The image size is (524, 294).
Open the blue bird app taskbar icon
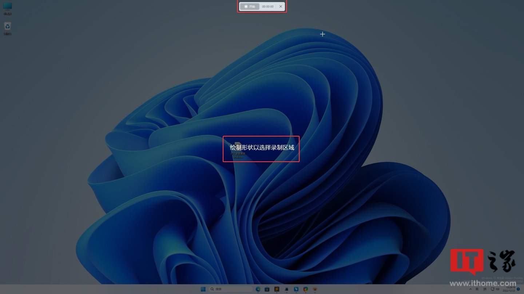pyautogui.click(x=296, y=289)
